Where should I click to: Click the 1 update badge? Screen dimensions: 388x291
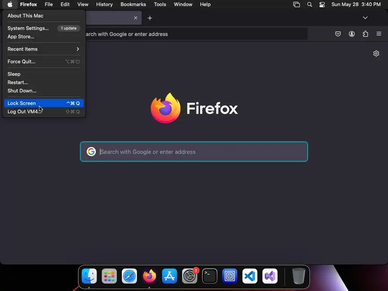tap(69, 28)
